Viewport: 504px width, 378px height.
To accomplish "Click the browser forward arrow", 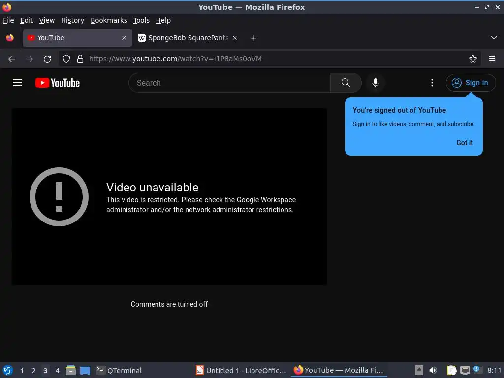I will pyautogui.click(x=30, y=59).
